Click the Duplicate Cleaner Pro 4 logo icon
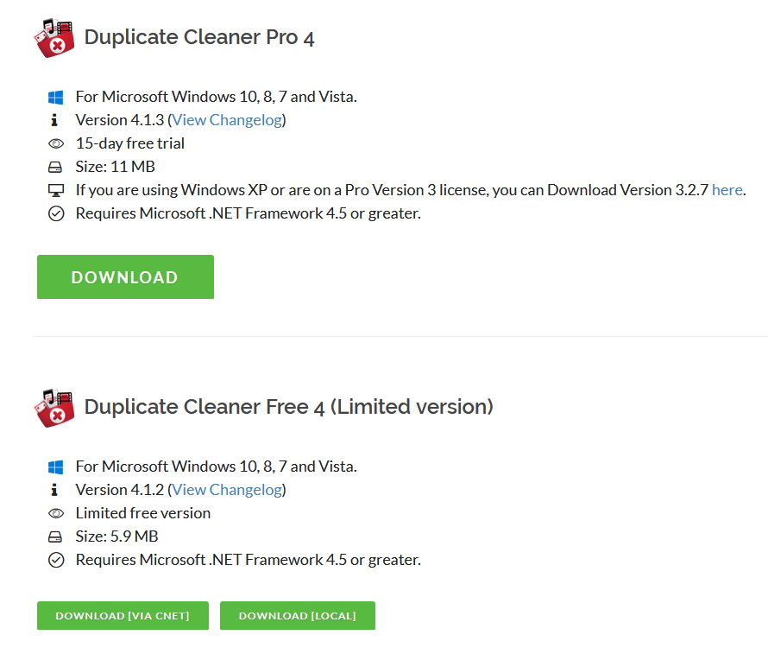This screenshot has width=768, height=654. click(54, 38)
